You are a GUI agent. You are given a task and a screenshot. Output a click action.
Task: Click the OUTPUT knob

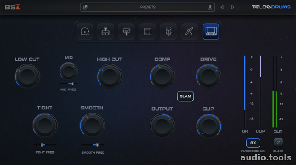162,126
